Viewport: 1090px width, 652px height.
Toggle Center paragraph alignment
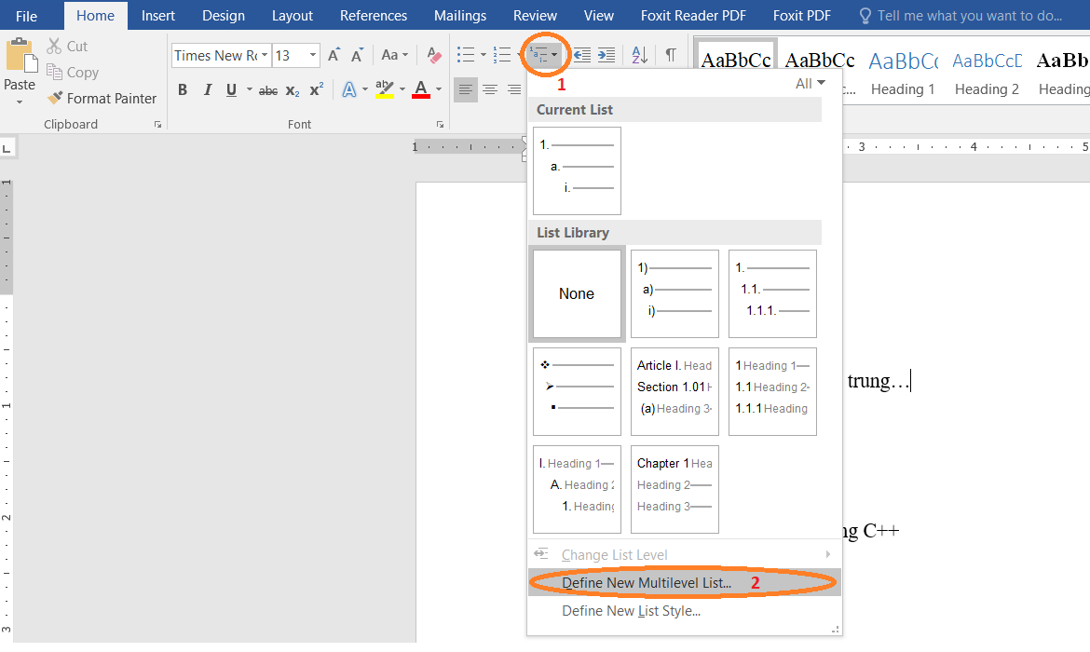click(x=490, y=89)
